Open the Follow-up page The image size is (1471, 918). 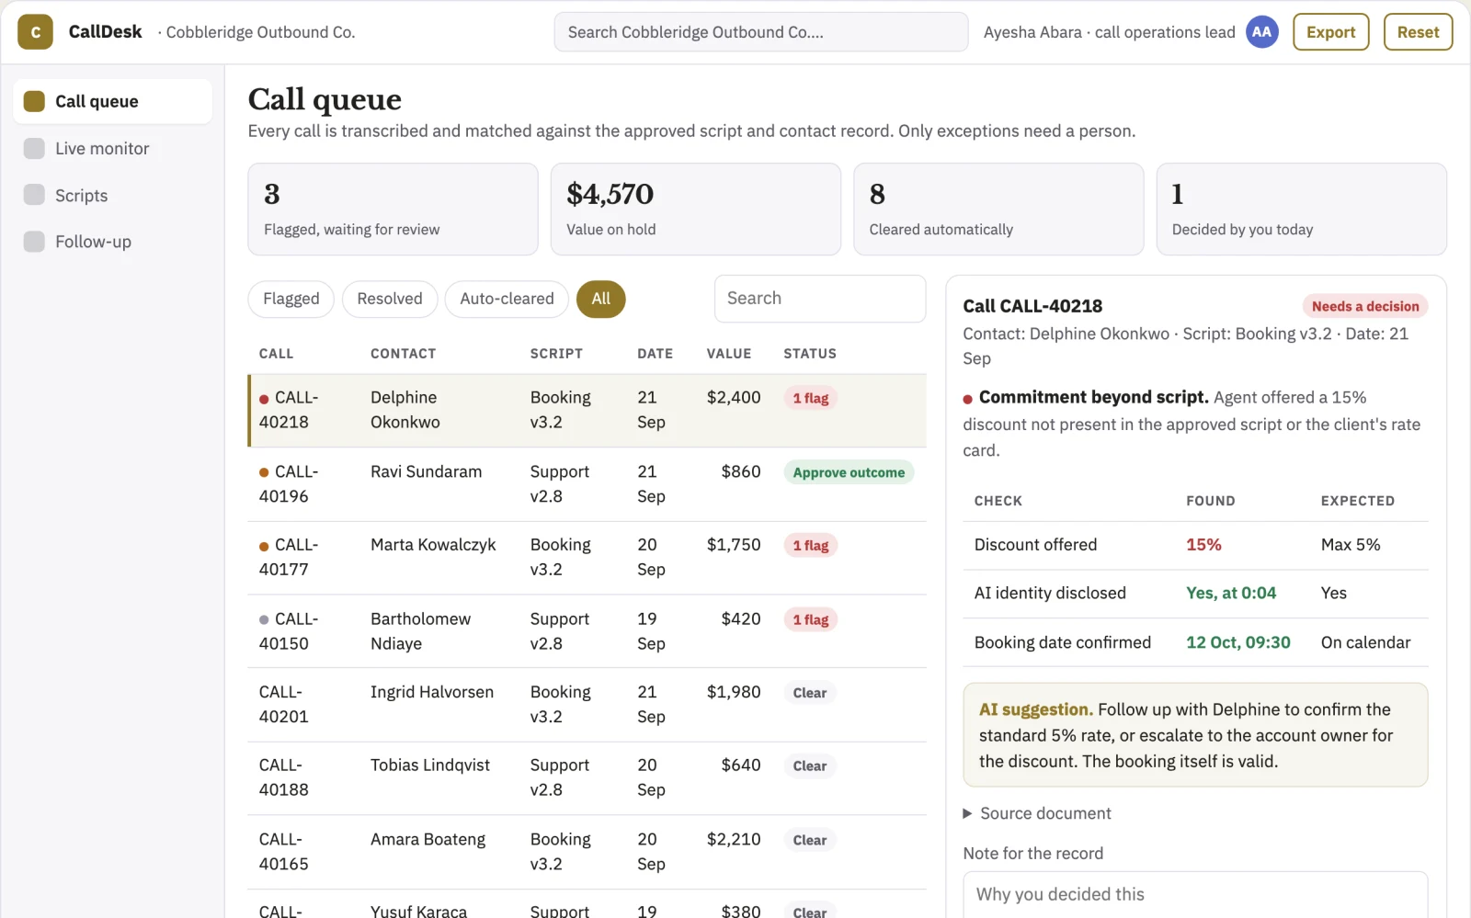pos(112,242)
